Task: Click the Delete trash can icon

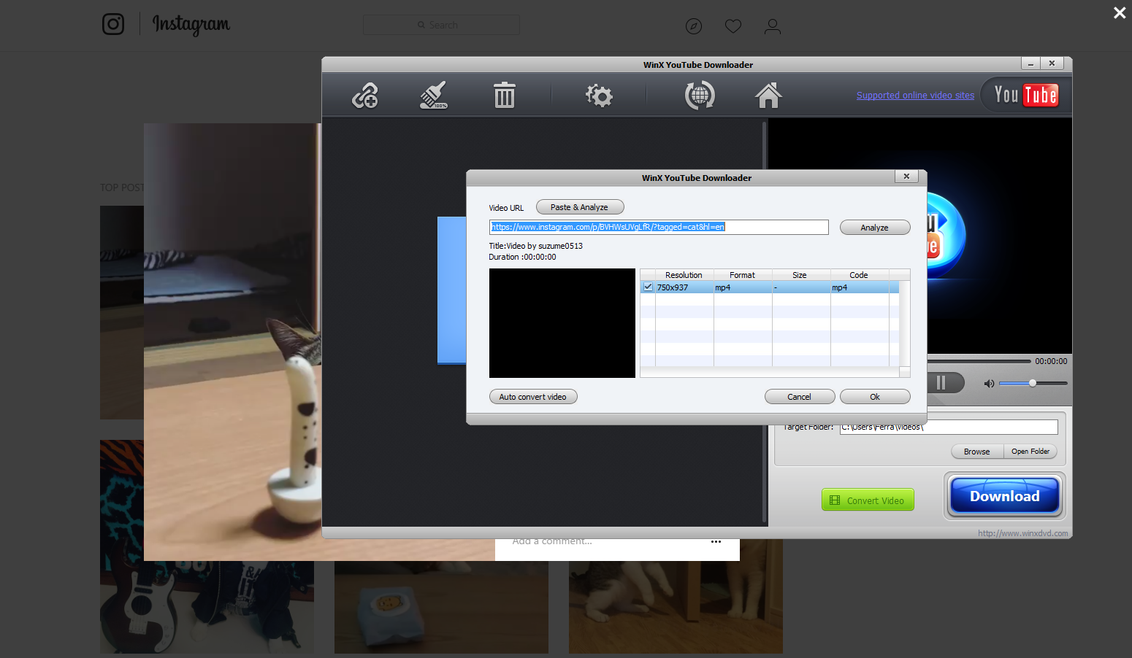Action: click(504, 96)
